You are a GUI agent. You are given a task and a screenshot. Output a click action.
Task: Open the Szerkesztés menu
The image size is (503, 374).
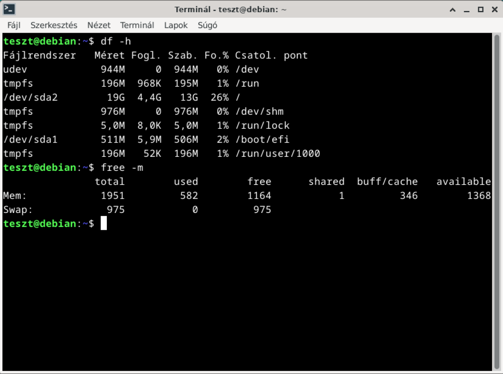(54, 26)
